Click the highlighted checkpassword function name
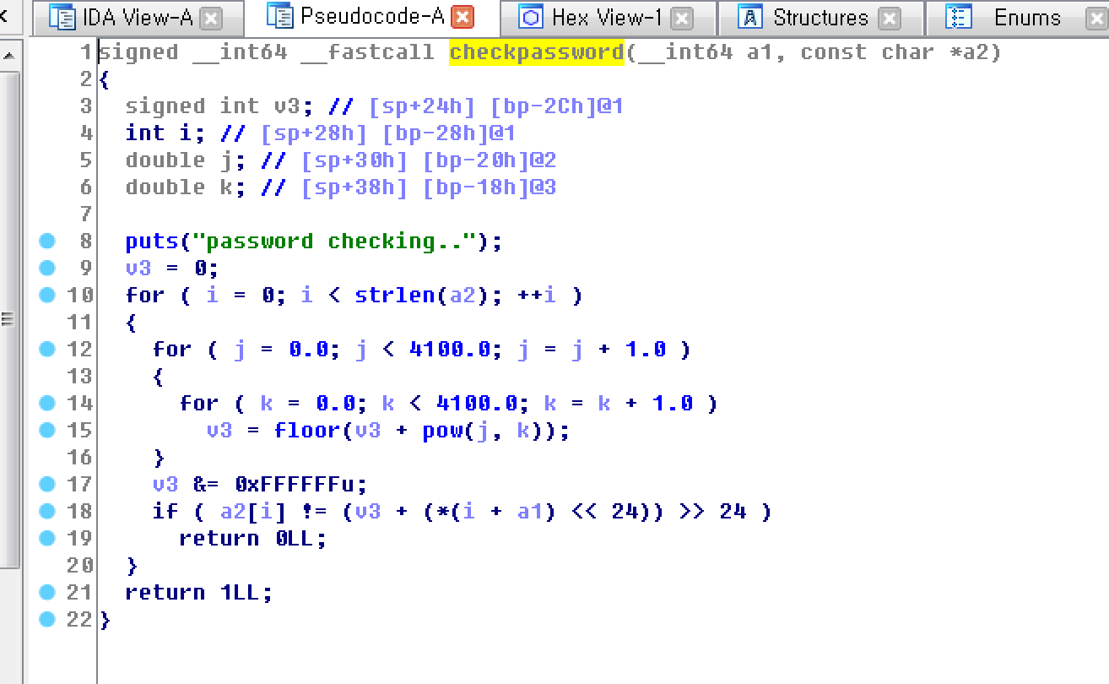This screenshot has width=1109, height=684. click(x=536, y=52)
